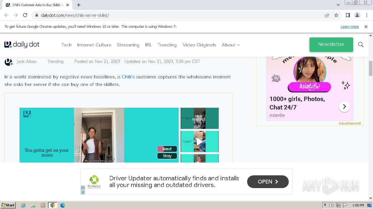Open Action Center flag icon

[345, 205]
